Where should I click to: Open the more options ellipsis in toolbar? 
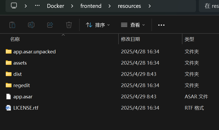point(161,25)
